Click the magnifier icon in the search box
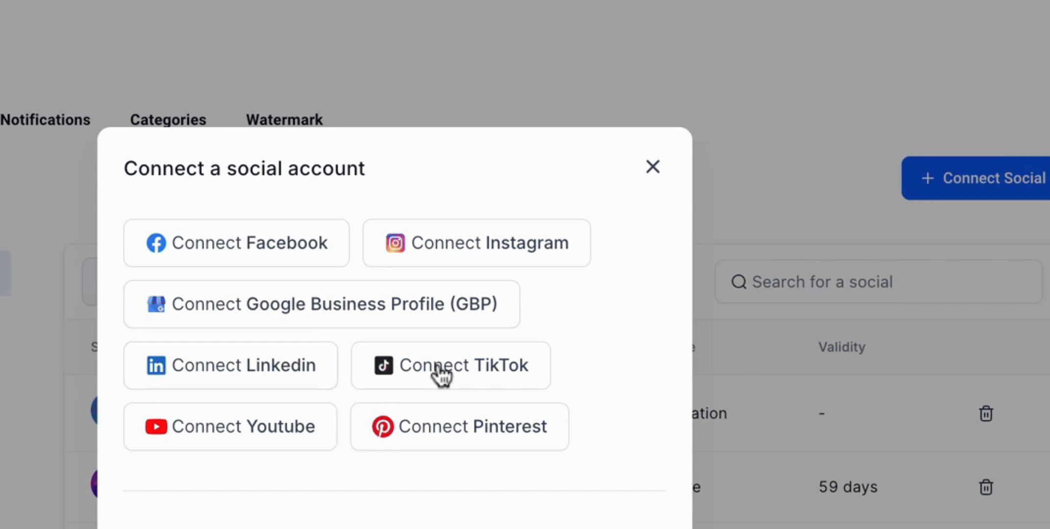Screen dimensions: 1050x529 [x=739, y=282]
